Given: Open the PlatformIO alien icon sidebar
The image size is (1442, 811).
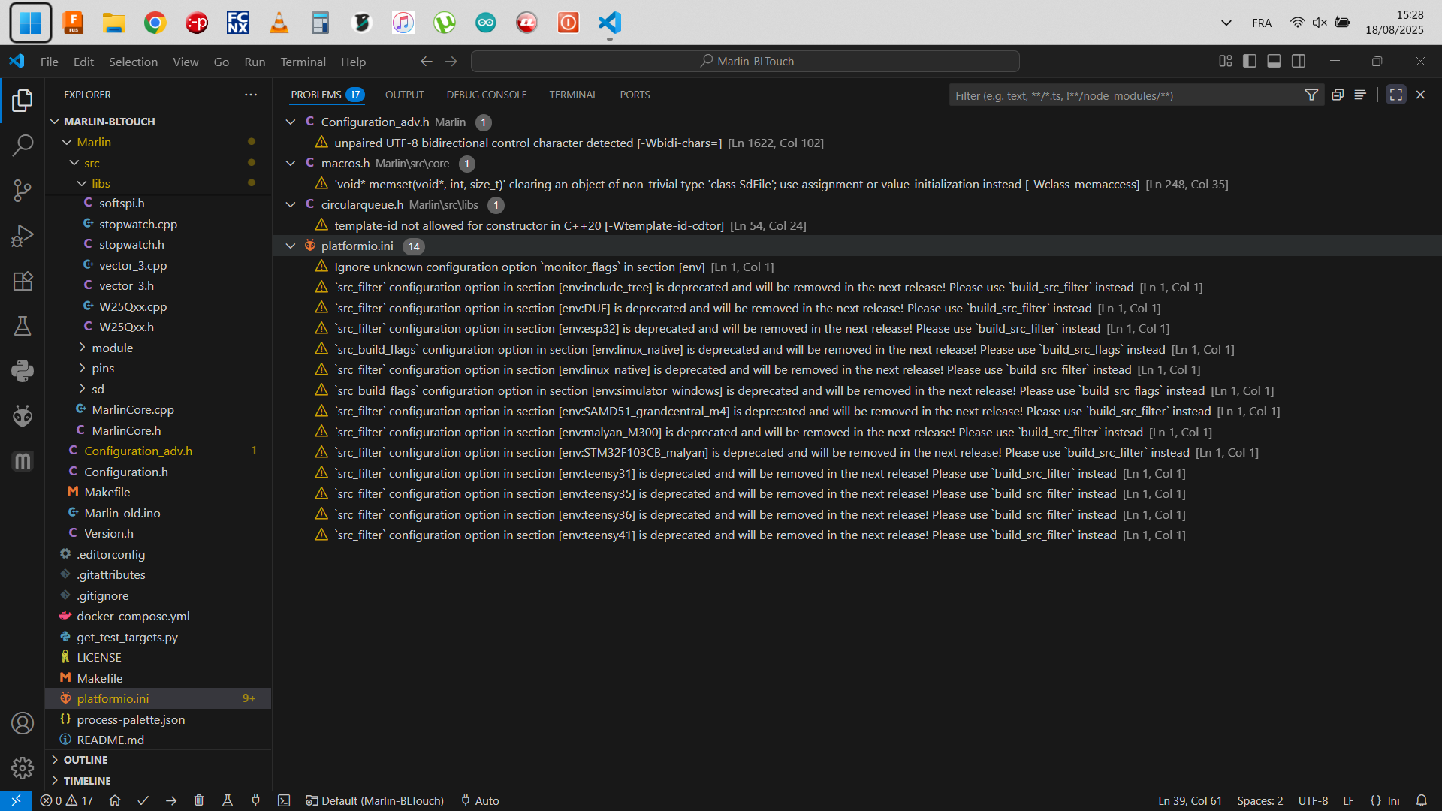Looking at the screenshot, I should point(23,415).
